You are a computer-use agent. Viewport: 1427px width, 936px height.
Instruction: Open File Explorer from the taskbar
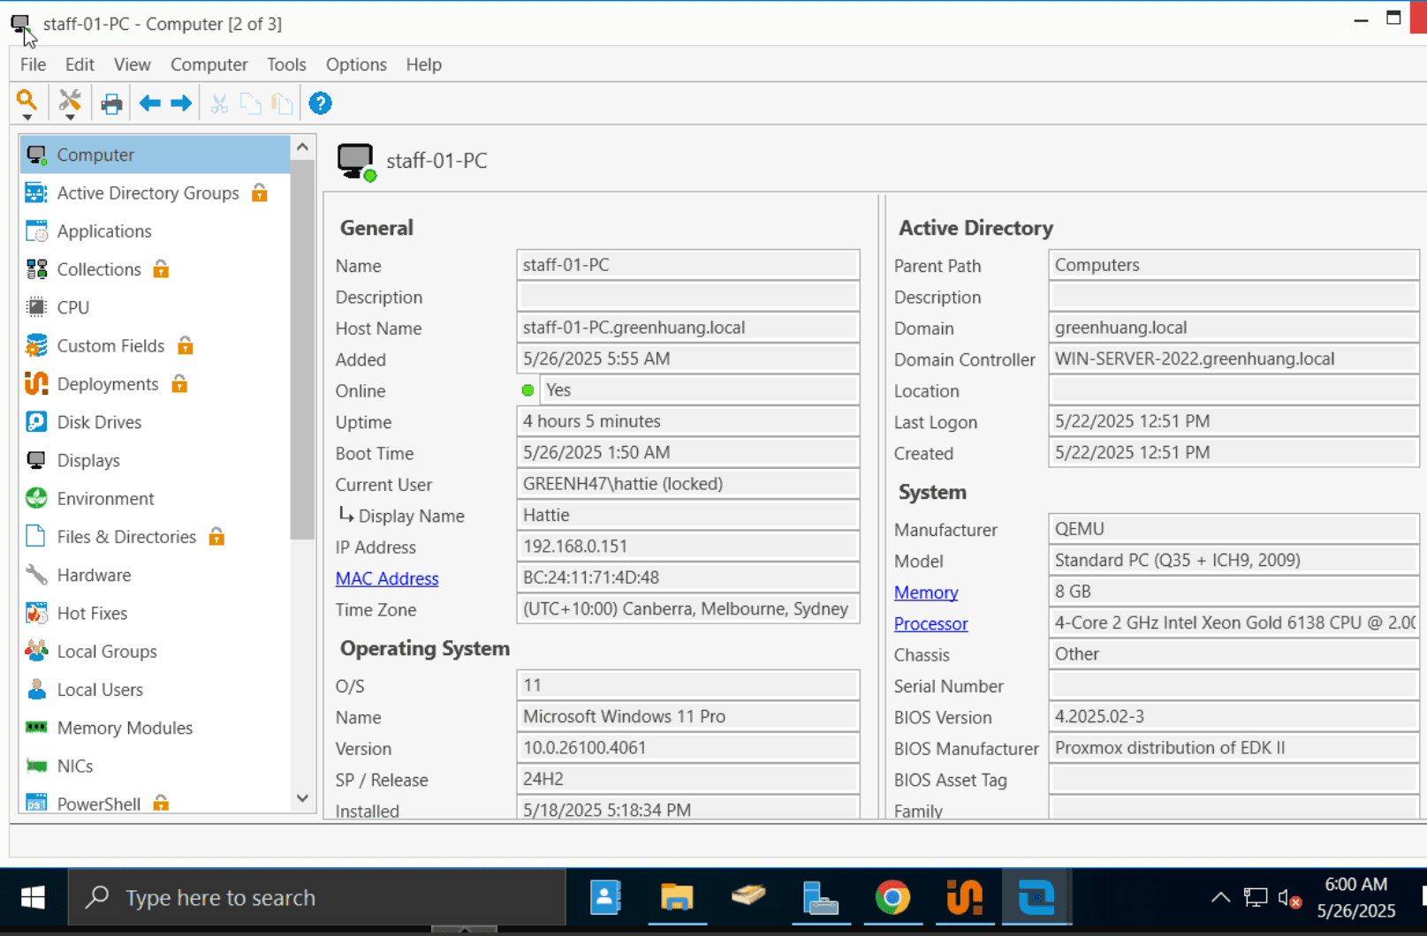[x=677, y=898]
